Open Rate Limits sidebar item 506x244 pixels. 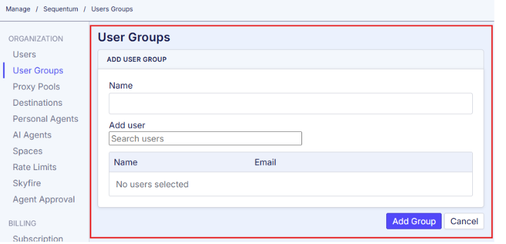coord(34,167)
